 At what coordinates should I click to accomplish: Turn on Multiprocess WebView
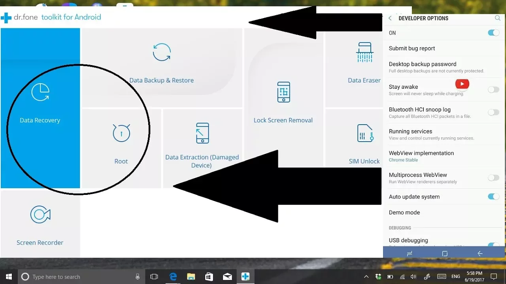pos(493,178)
